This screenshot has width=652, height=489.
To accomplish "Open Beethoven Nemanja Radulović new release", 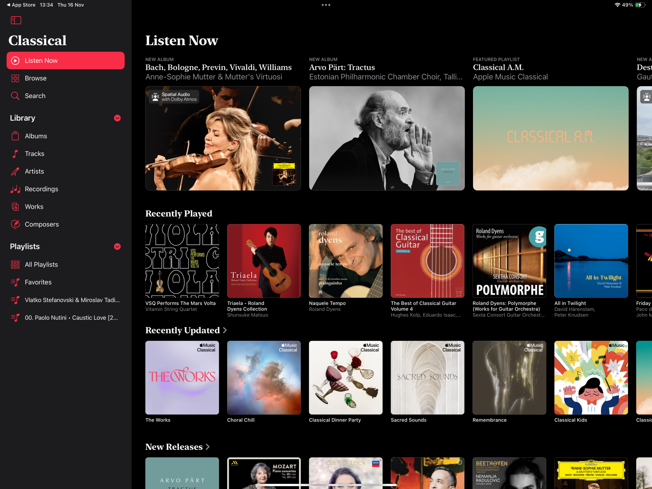I will [510, 473].
